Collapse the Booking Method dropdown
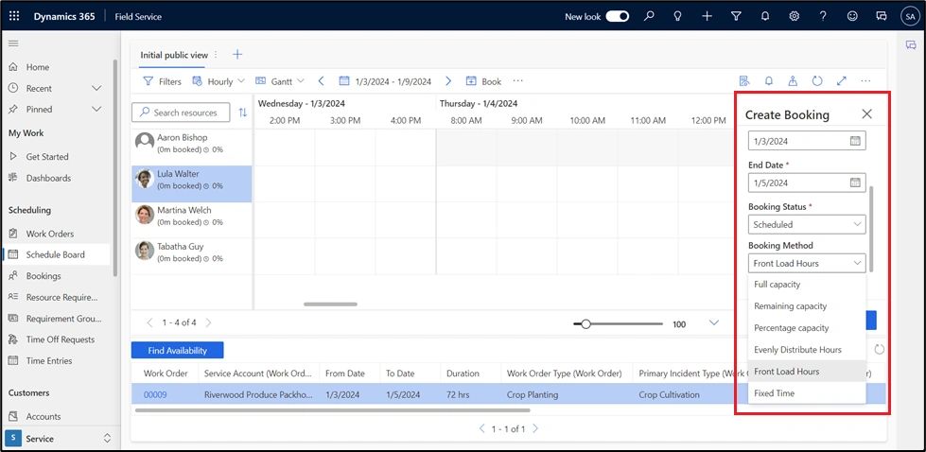 click(x=807, y=263)
